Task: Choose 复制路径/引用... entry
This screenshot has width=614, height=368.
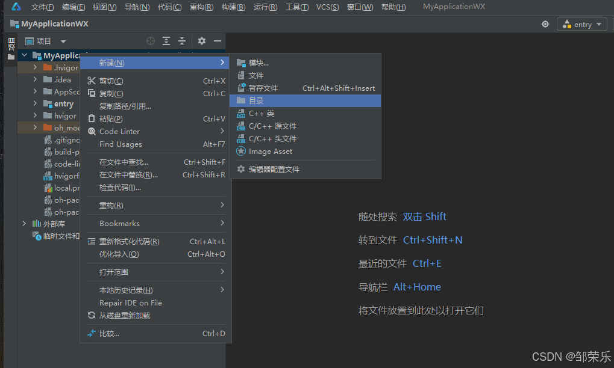Action: click(156, 106)
